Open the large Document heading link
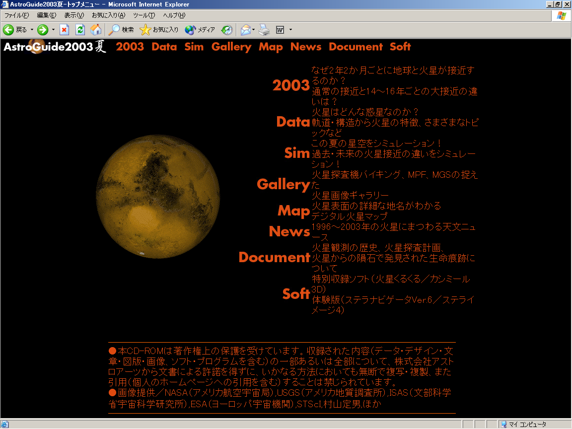This screenshot has width=572, height=429. (274, 257)
